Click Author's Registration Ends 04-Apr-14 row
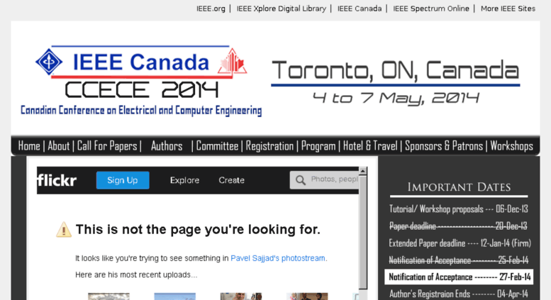The height and width of the screenshot is (300, 551). 459,294
